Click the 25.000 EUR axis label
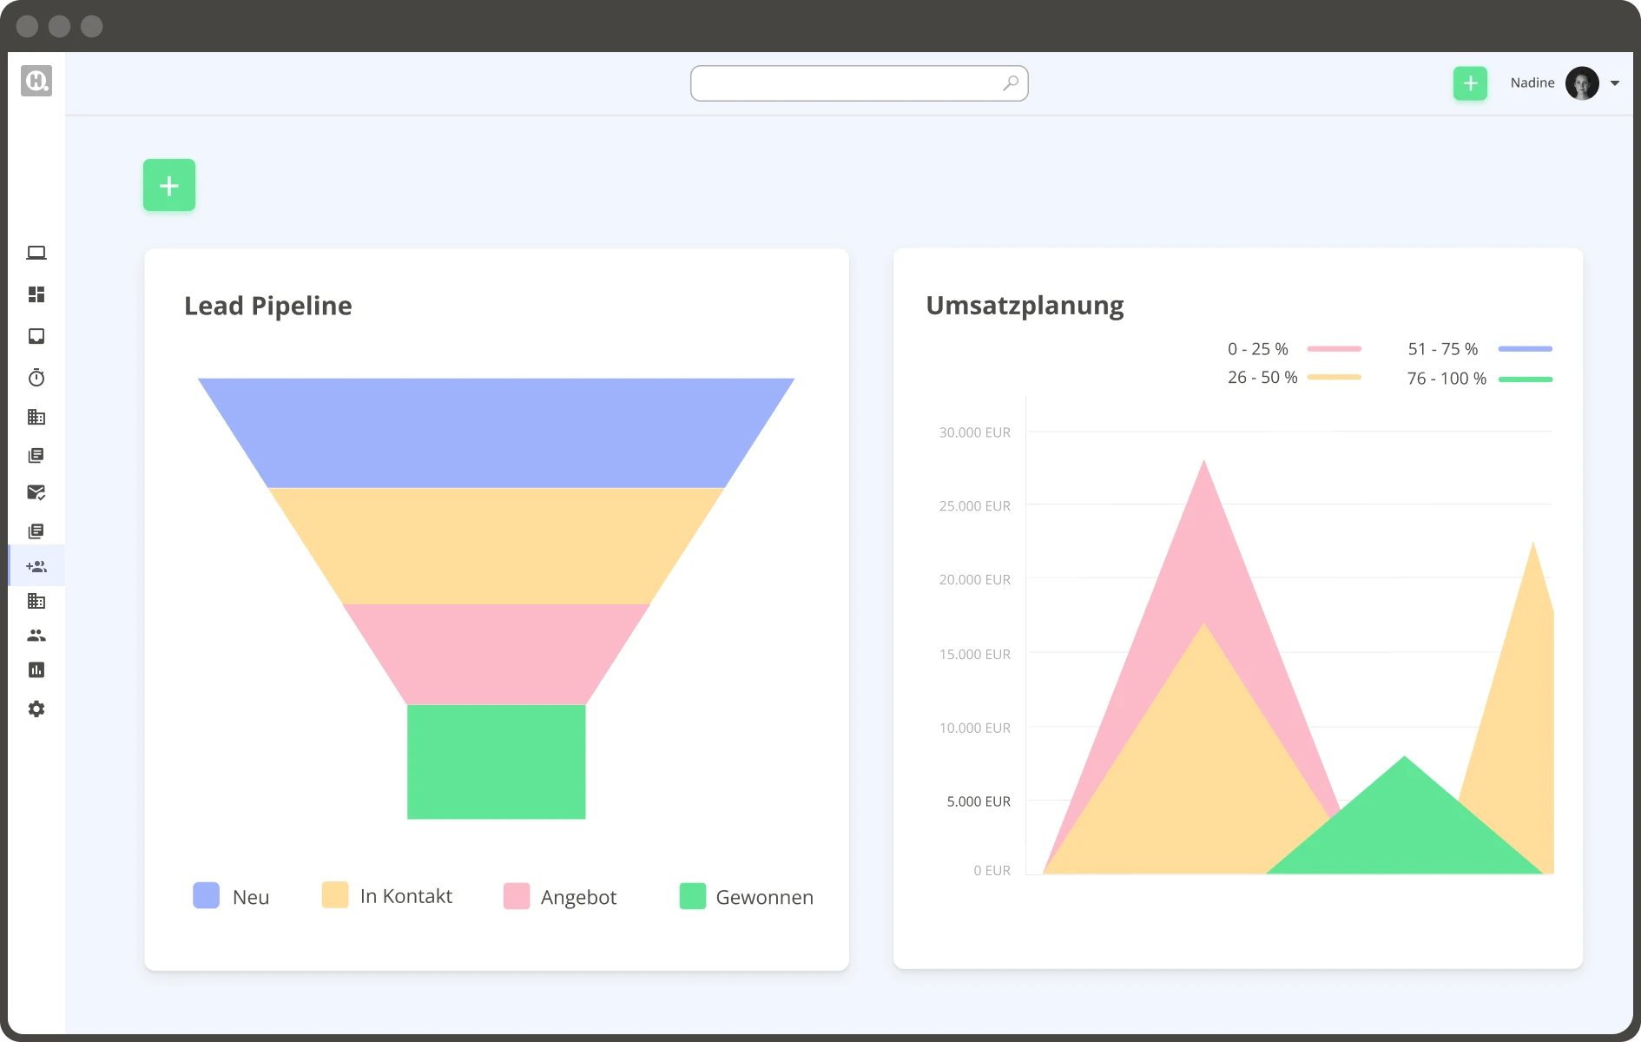Screen dimensions: 1641x1042 tap(975, 506)
